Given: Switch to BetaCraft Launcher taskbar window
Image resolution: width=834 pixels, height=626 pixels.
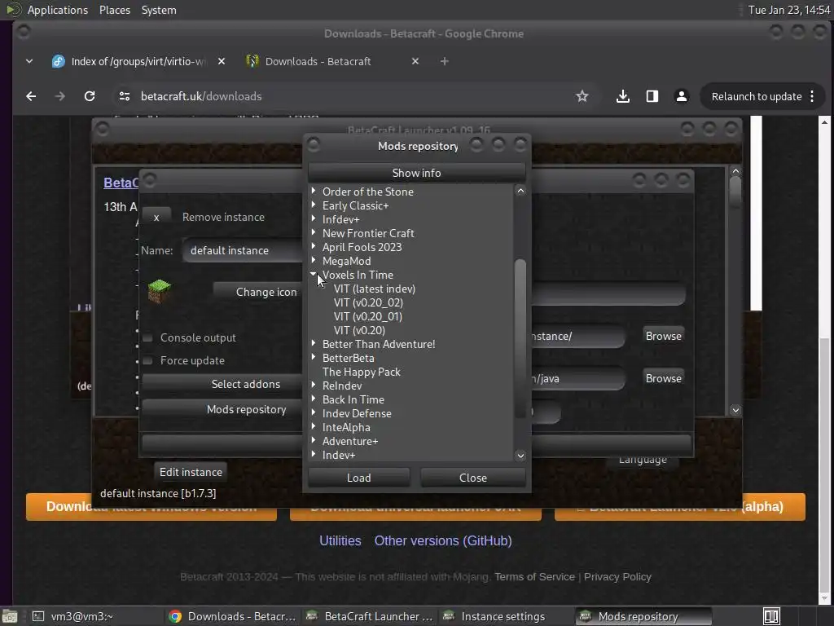Looking at the screenshot, I should (371, 616).
